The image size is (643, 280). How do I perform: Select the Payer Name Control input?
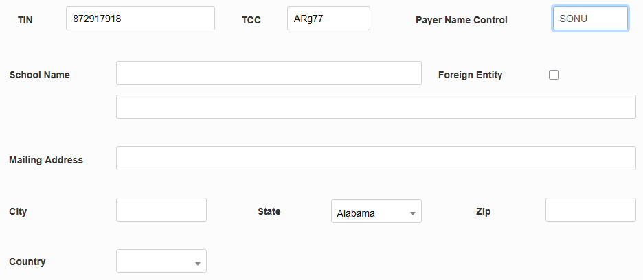click(x=589, y=19)
